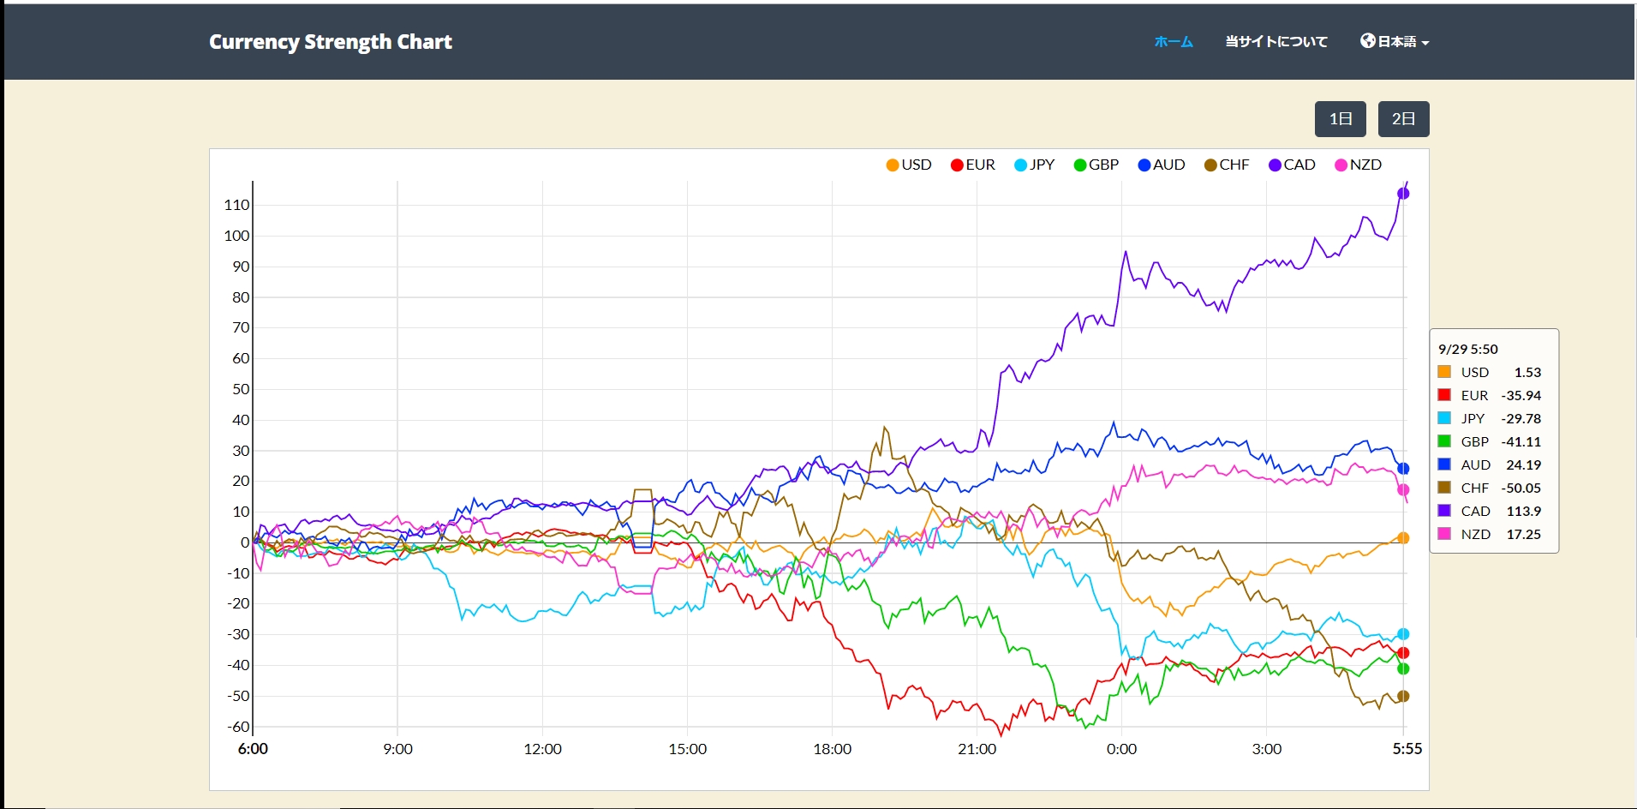Screen dimensions: 1637x809
Task: Click the USD endpoint marker on chart
Action: click(x=1403, y=538)
